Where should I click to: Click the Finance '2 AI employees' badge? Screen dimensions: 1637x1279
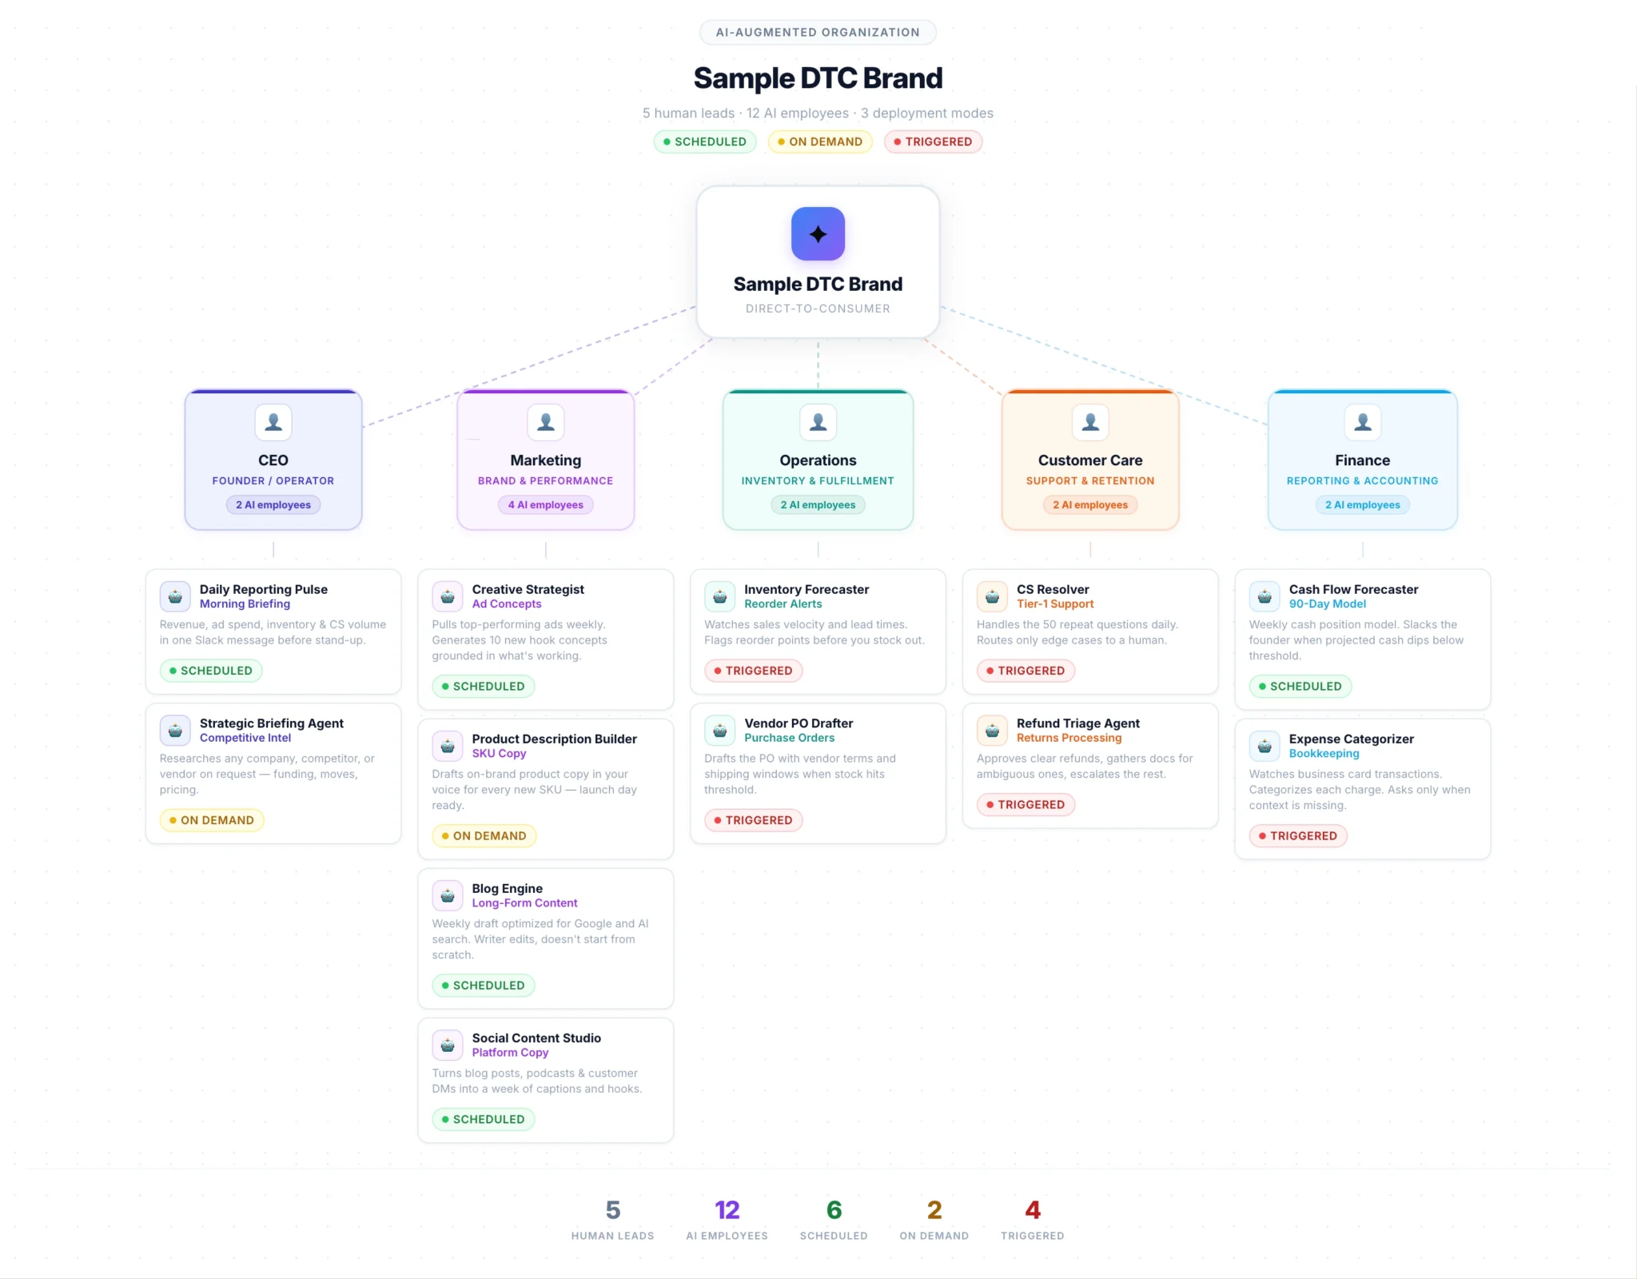tap(1363, 504)
